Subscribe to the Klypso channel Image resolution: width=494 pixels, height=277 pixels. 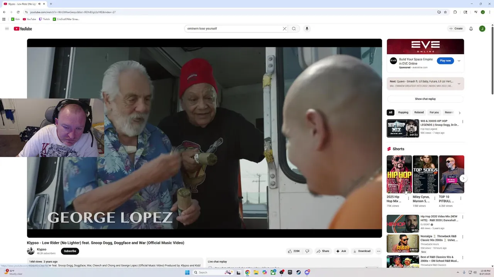point(70,251)
